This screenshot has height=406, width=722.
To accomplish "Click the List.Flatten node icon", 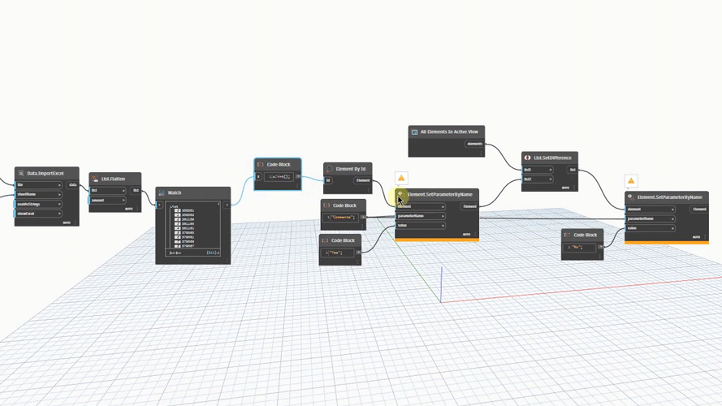I will pyautogui.click(x=95, y=179).
